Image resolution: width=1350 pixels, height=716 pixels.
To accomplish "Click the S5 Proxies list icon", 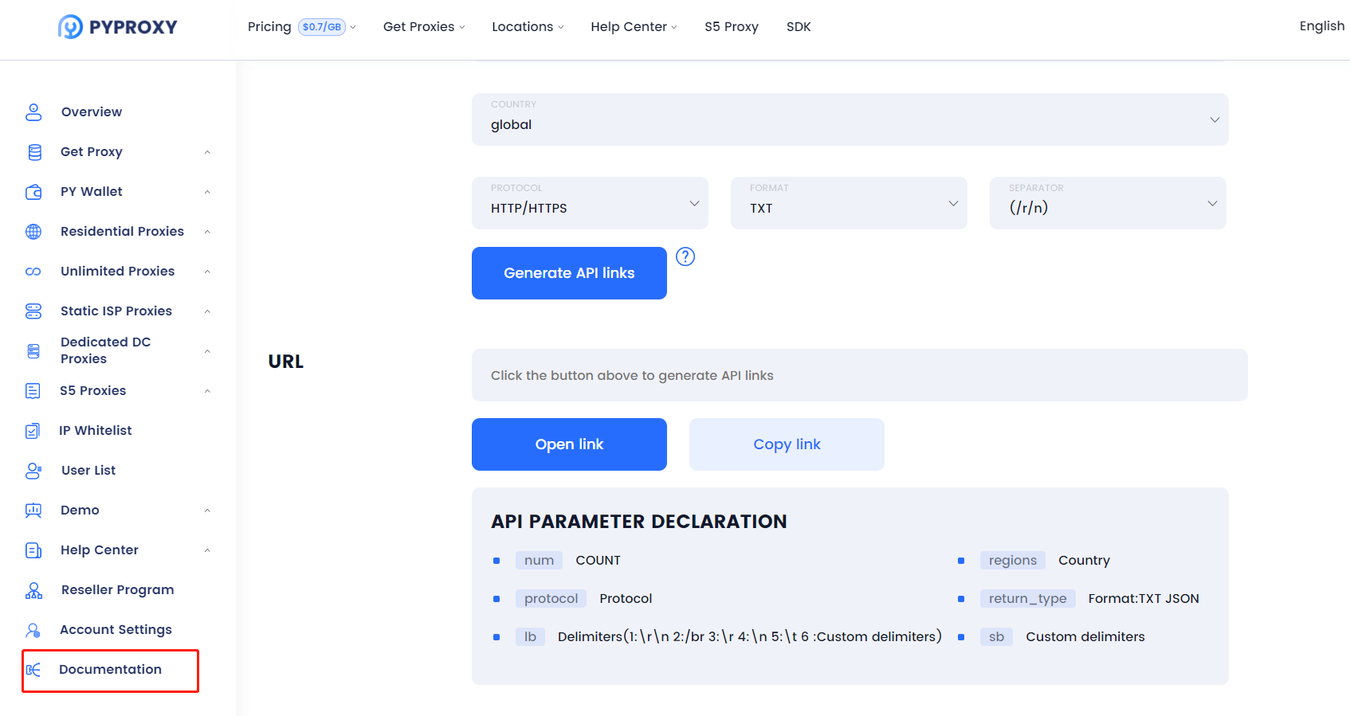I will [33, 391].
